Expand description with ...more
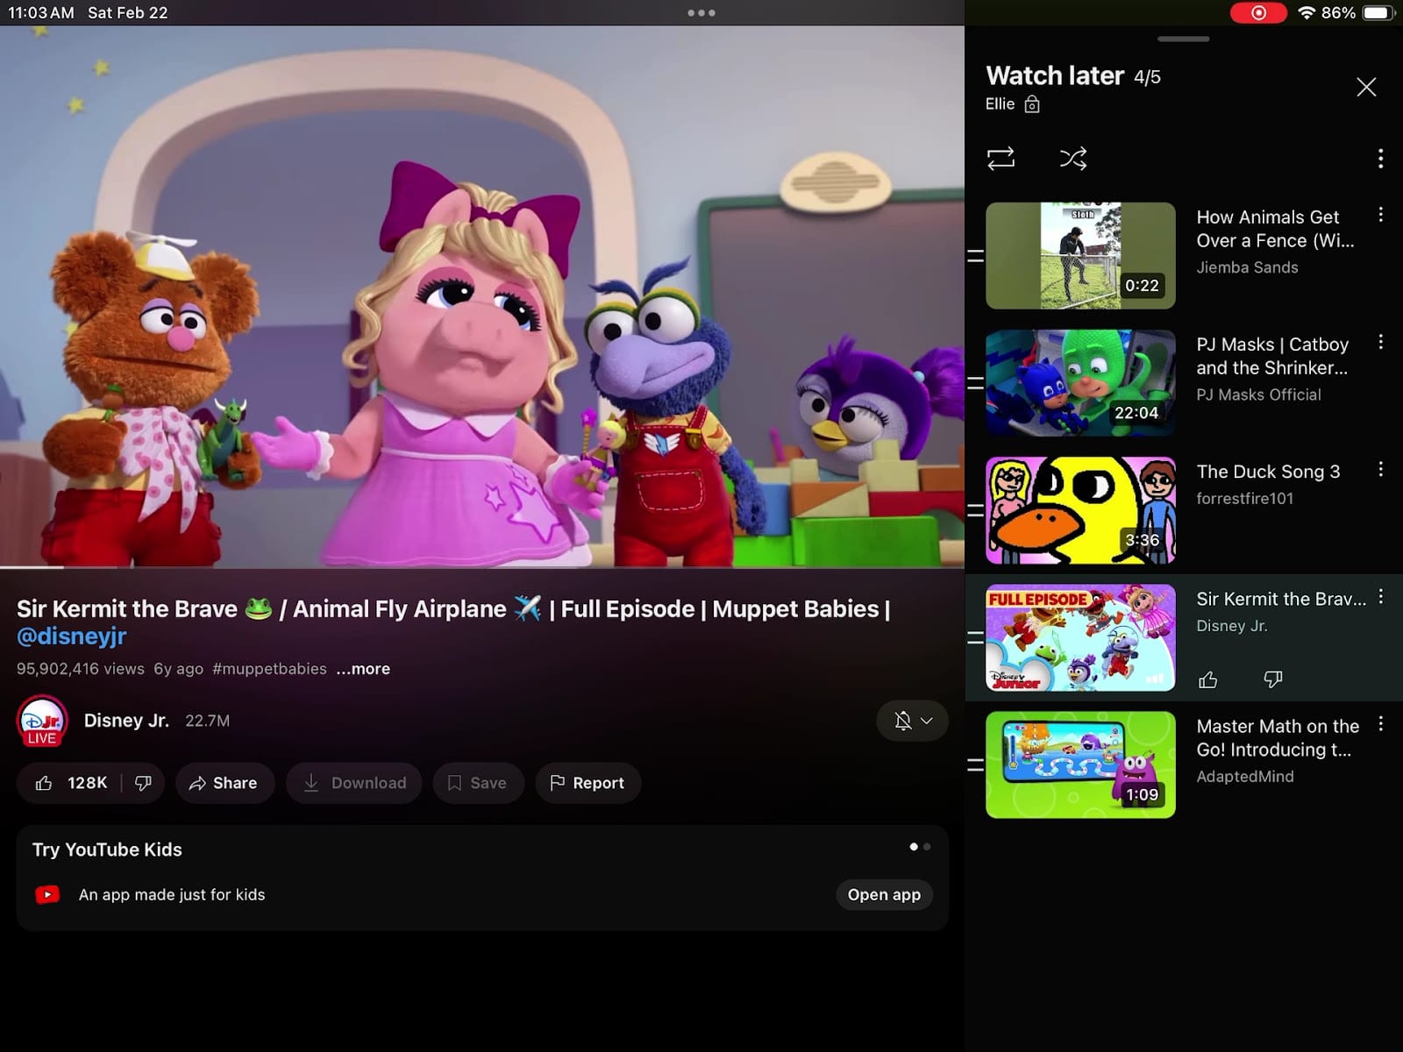 (x=363, y=669)
